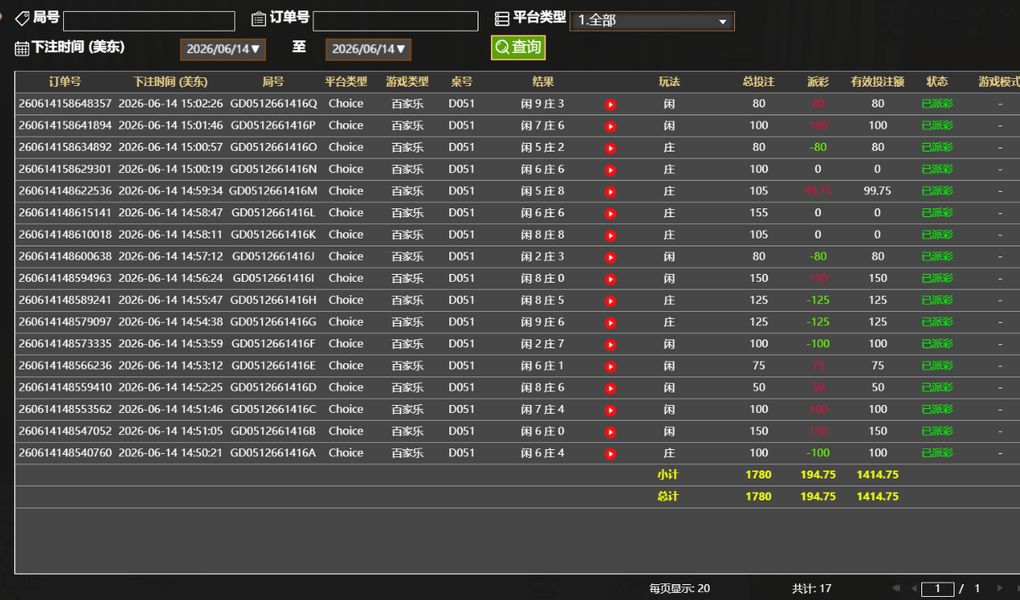1020x600 pixels.
Task: Click the clipboard icon beside 订单号
Action: click(258, 19)
